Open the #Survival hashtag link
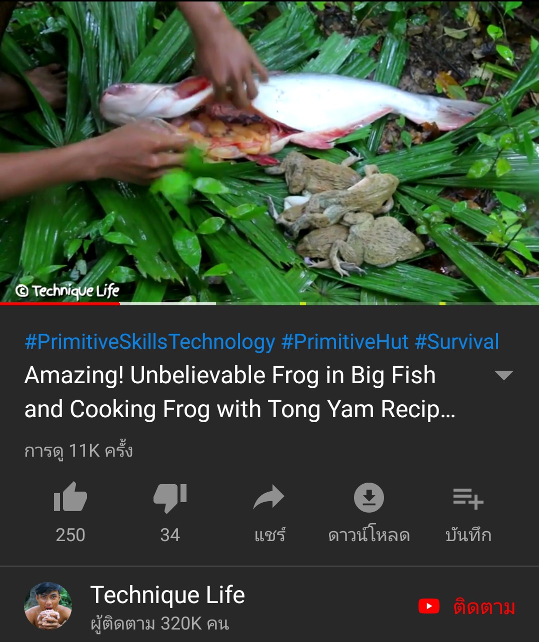 (457, 342)
